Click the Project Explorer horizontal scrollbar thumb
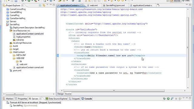The image size is (194, 109). 15,94
